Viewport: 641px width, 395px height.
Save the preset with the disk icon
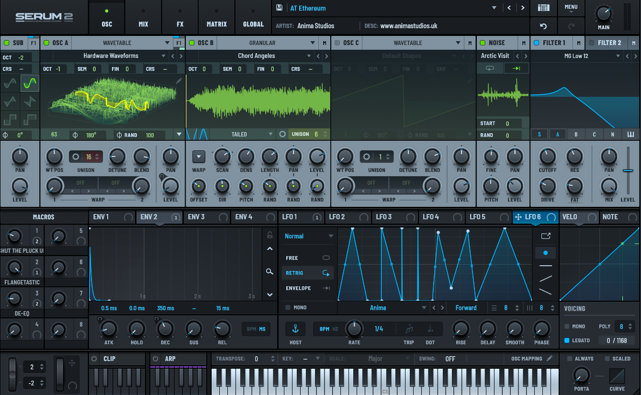pyautogui.click(x=280, y=8)
